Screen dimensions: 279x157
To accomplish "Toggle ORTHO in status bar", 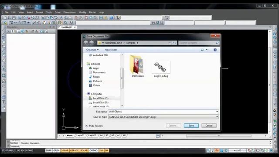I will tap(93, 150).
